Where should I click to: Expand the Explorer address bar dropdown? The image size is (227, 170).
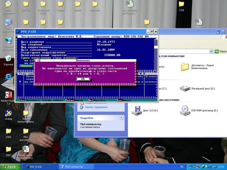[211, 51]
